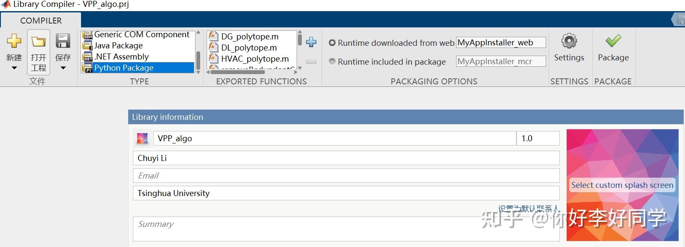Image resolution: width=685 pixels, height=247 pixels.
Task: Remove exported function with minus icon
Action: pyautogui.click(x=311, y=62)
